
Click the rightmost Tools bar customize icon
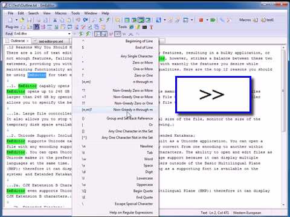pos(151,27)
